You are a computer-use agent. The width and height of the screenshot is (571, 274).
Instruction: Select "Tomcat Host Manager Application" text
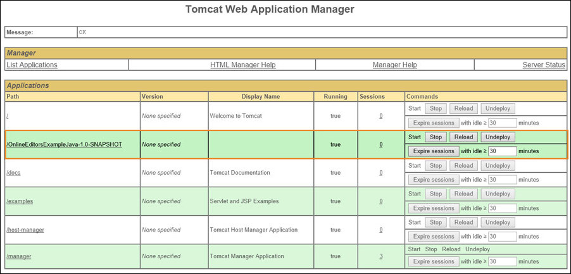[x=254, y=230]
